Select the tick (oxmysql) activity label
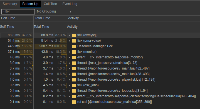 [x=87, y=35]
